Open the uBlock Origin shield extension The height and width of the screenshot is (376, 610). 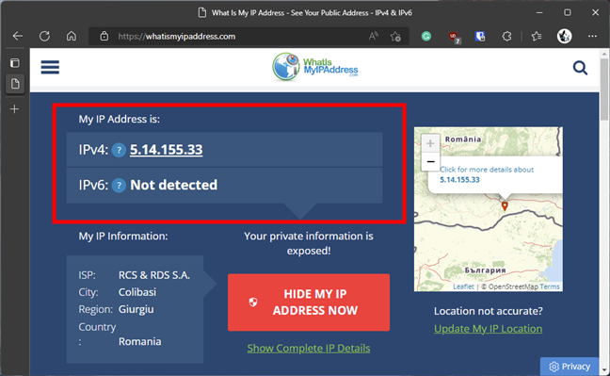454,37
